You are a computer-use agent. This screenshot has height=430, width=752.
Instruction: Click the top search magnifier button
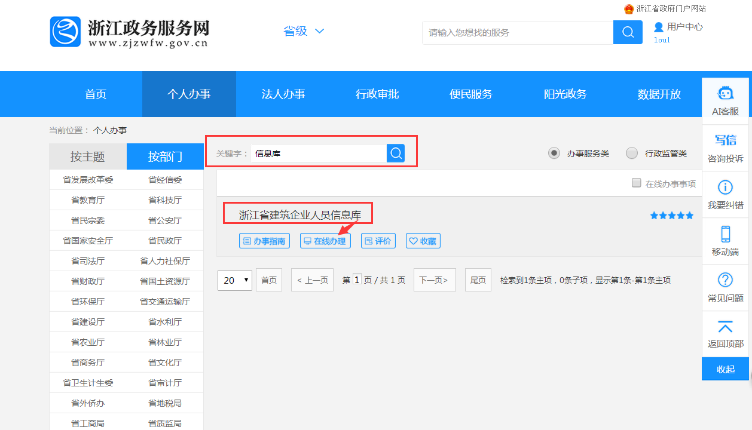tap(628, 32)
